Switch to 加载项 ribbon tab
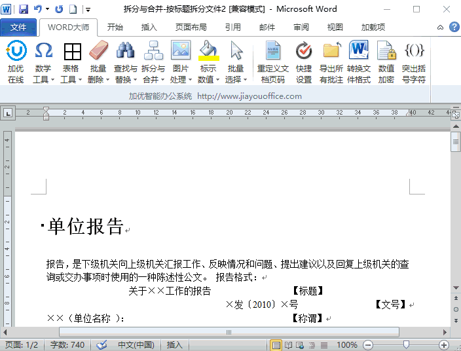Viewport: 461px width, 351px height. pyautogui.click(x=373, y=28)
